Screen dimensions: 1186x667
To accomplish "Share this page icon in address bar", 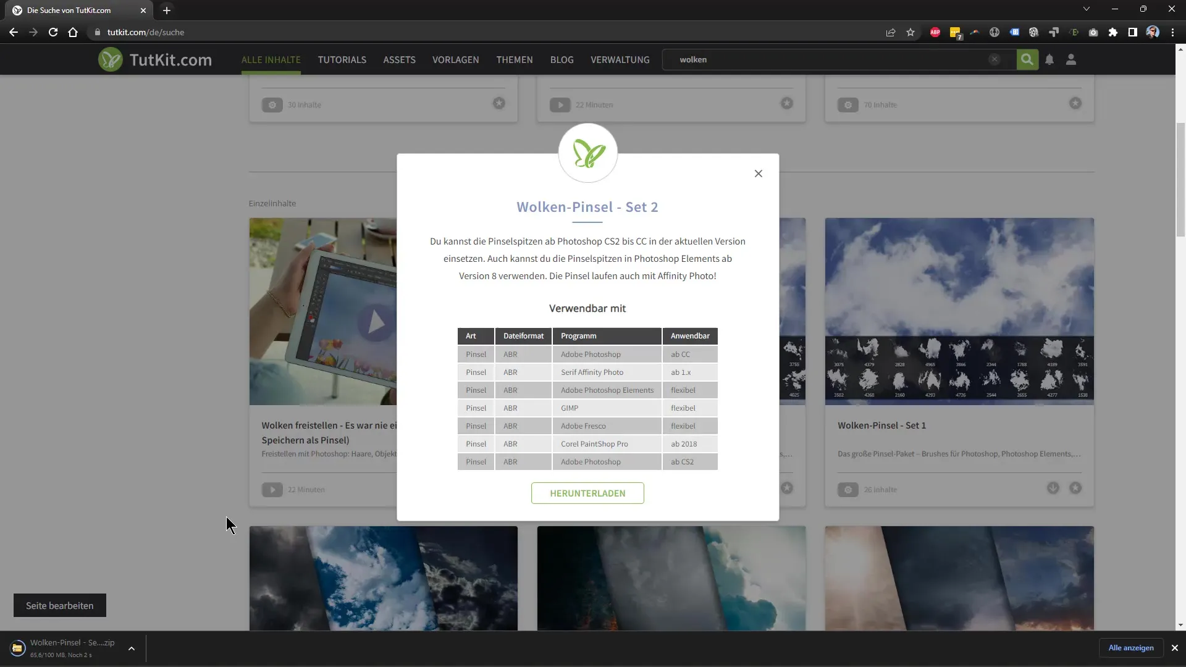I will click(890, 32).
